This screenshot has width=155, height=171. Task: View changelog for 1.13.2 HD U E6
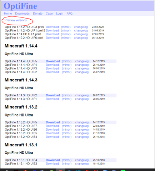click(x=82, y=130)
